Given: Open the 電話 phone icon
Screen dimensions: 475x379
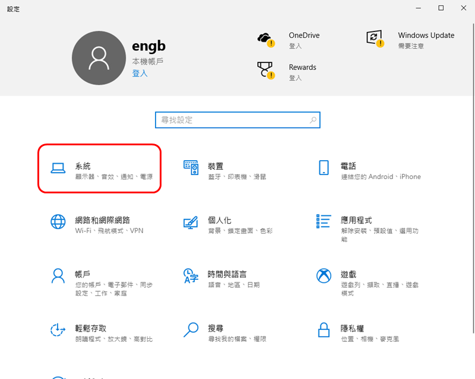Looking at the screenshot, I should (x=324, y=168).
